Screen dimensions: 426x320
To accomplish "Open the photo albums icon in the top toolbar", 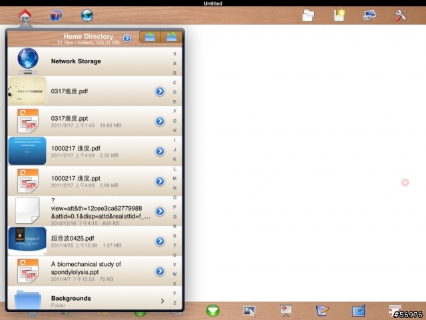I will (56, 15).
